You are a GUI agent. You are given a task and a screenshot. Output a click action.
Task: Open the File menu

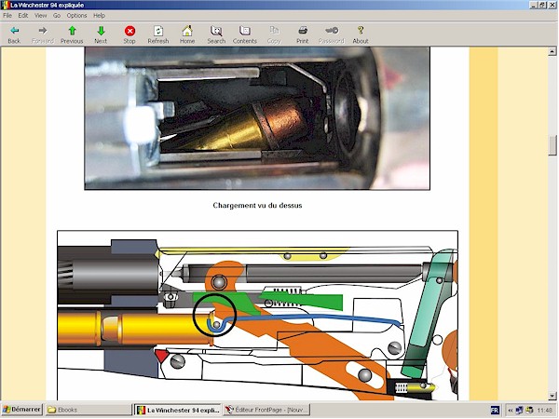click(x=7, y=16)
